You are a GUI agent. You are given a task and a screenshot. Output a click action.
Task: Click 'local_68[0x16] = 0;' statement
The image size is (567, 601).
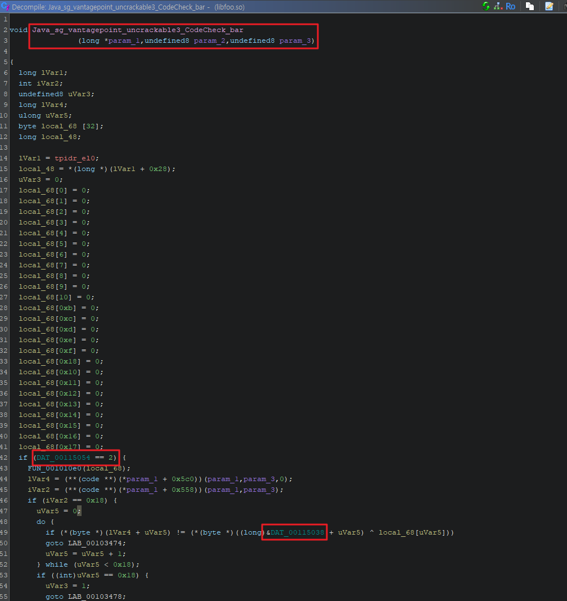(61, 437)
